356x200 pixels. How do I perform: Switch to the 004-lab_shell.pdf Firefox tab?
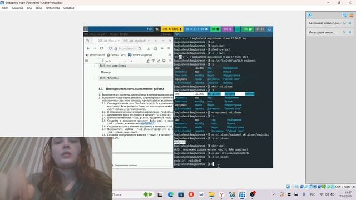[135, 41]
